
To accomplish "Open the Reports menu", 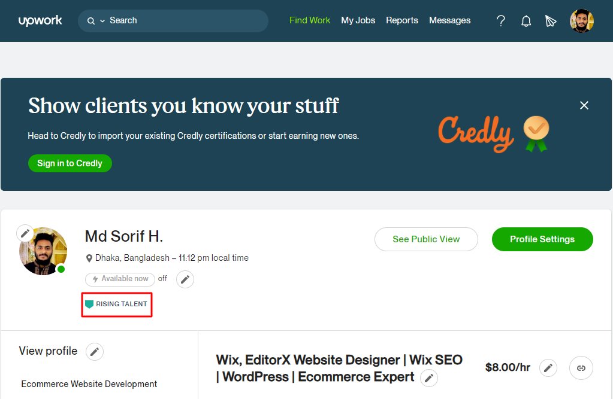I will [x=402, y=20].
